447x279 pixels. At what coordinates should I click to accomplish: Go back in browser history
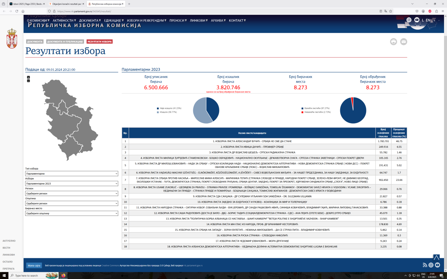(4, 11)
